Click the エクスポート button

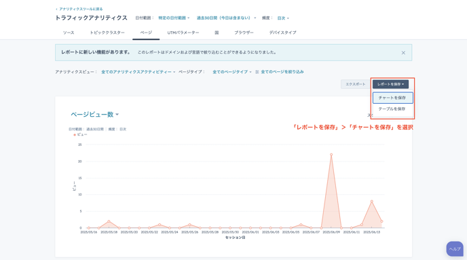(x=355, y=84)
